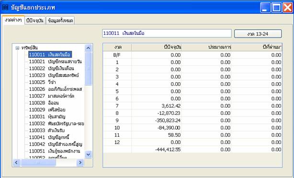Open the ปีปัจจุบัน tab
Image resolution: width=294 pixels, height=178 pixels.
tap(35, 21)
